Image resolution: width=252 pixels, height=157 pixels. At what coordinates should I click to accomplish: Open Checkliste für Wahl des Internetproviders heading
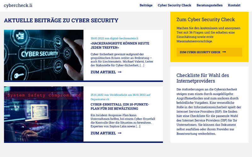[203, 78]
